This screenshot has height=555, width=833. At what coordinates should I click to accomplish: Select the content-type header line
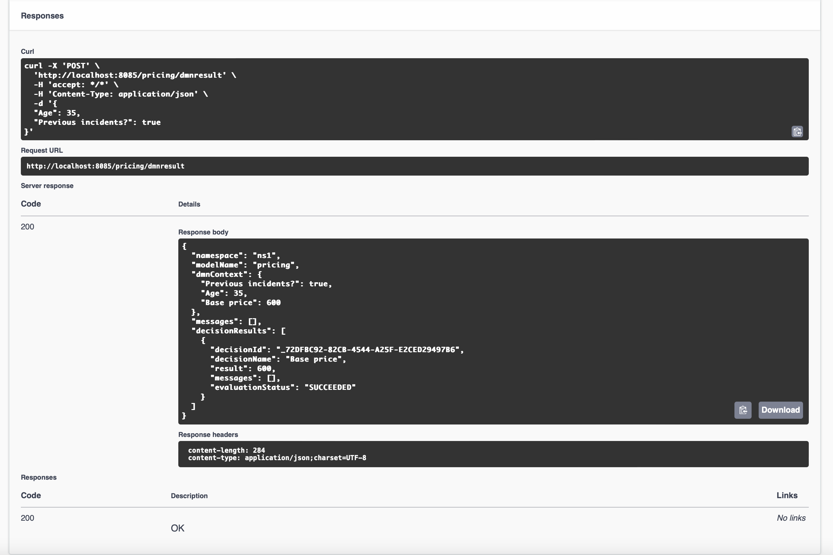click(277, 458)
